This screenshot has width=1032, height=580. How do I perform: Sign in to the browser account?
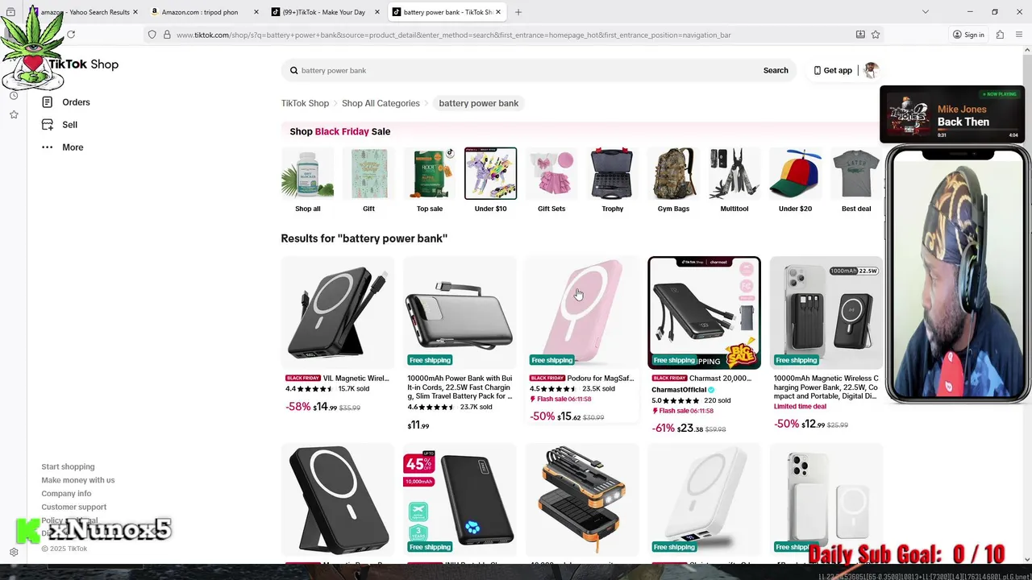tap(968, 35)
